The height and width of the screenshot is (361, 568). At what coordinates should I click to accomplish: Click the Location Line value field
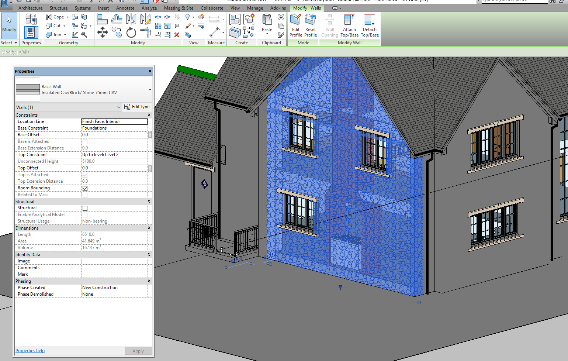114,121
